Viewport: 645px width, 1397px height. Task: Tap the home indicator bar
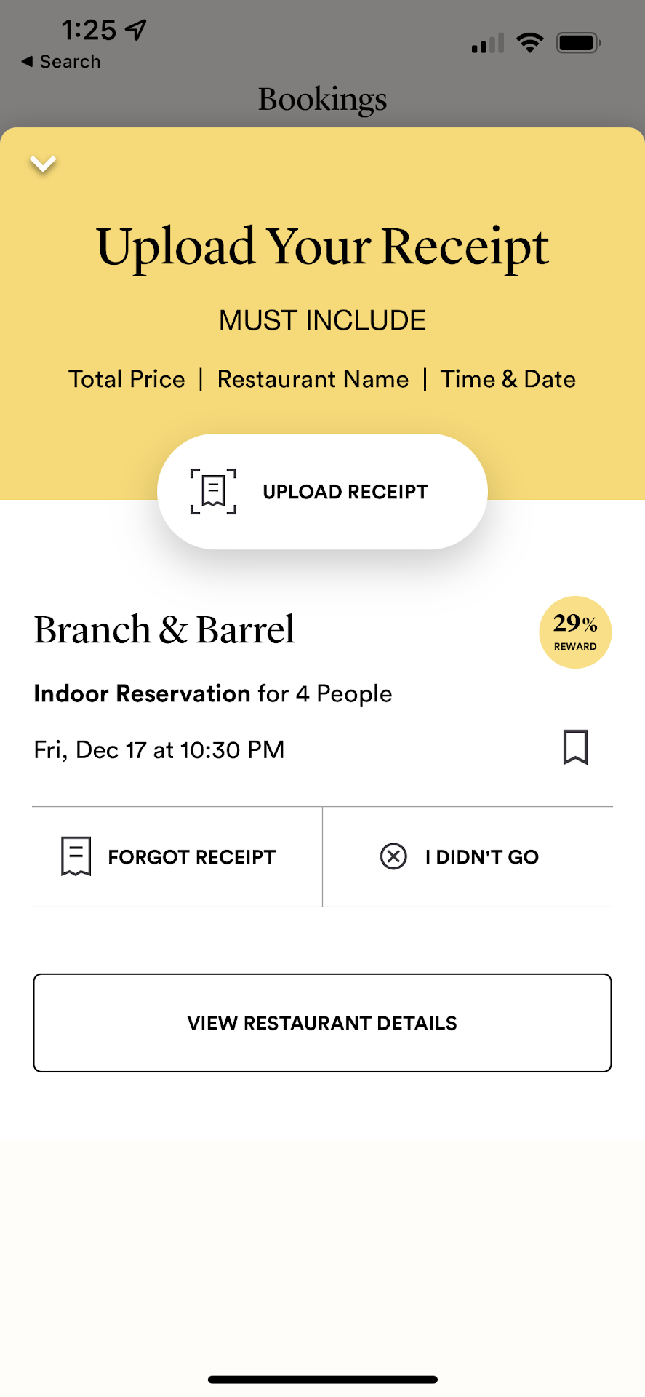point(322,1380)
